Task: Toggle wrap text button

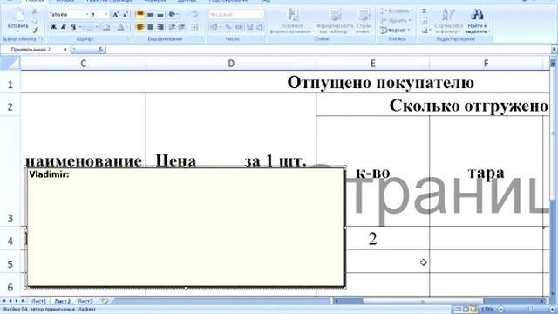Action: pyautogui.click(x=194, y=15)
